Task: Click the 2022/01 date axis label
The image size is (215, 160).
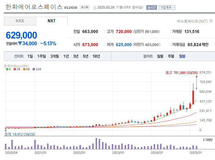Action: [79, 153]
